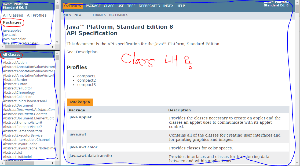The height and width of the screenshot is (166, 300).
Task: Open the AbstractChronology class
Action: coord(19,93)
